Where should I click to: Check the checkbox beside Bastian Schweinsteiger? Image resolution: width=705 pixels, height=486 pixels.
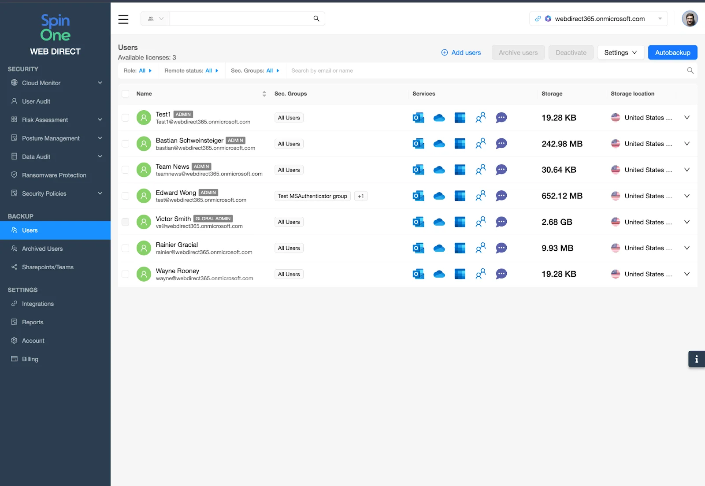pyautogui.click(x=125, y=144)
